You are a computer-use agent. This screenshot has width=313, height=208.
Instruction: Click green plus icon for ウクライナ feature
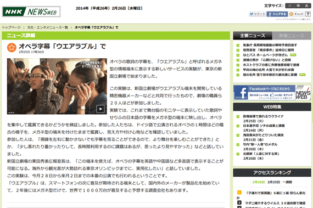[x=238, y=116]
